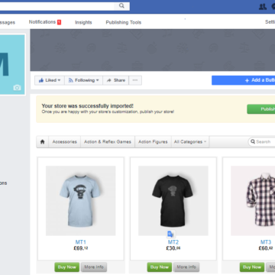Select the Action Figures category
This screenshot has width=275, height=275.
click(153, 142)
